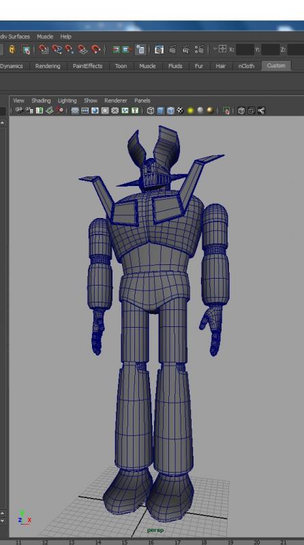
Task: Toggle construction history button
Action: [x=140, y=49]
